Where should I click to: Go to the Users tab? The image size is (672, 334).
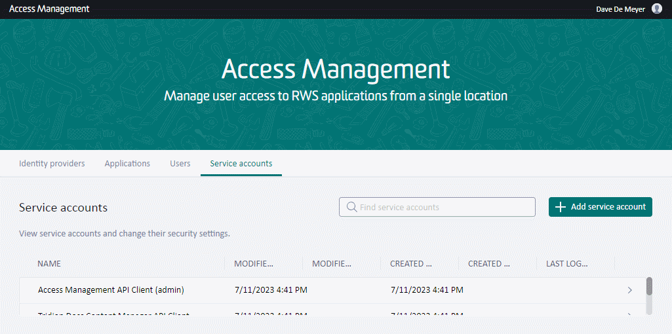tap(180, 164)
